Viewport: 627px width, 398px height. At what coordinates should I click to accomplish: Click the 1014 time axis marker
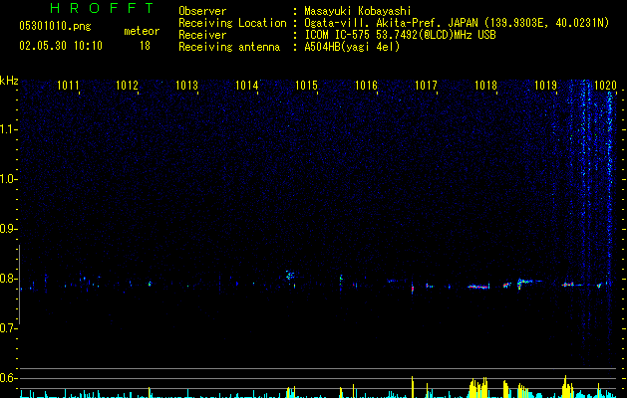[x=247, y=86]
